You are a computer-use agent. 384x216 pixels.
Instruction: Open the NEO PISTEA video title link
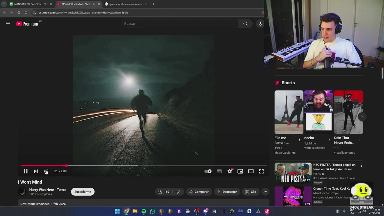pyautogui.click(x=334, y=167)
